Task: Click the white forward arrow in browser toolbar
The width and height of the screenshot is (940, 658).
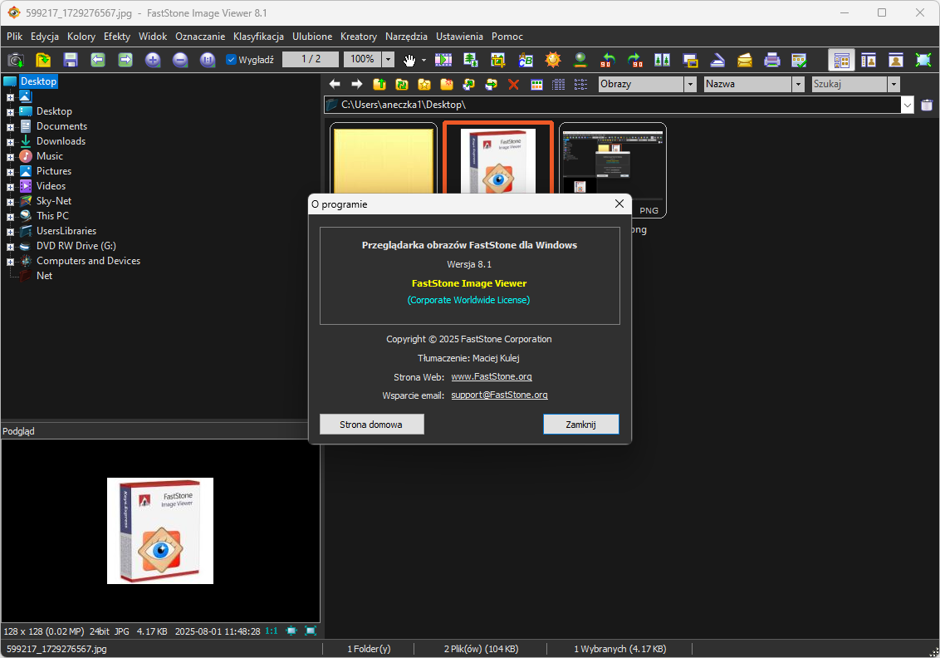Action: 357,84
